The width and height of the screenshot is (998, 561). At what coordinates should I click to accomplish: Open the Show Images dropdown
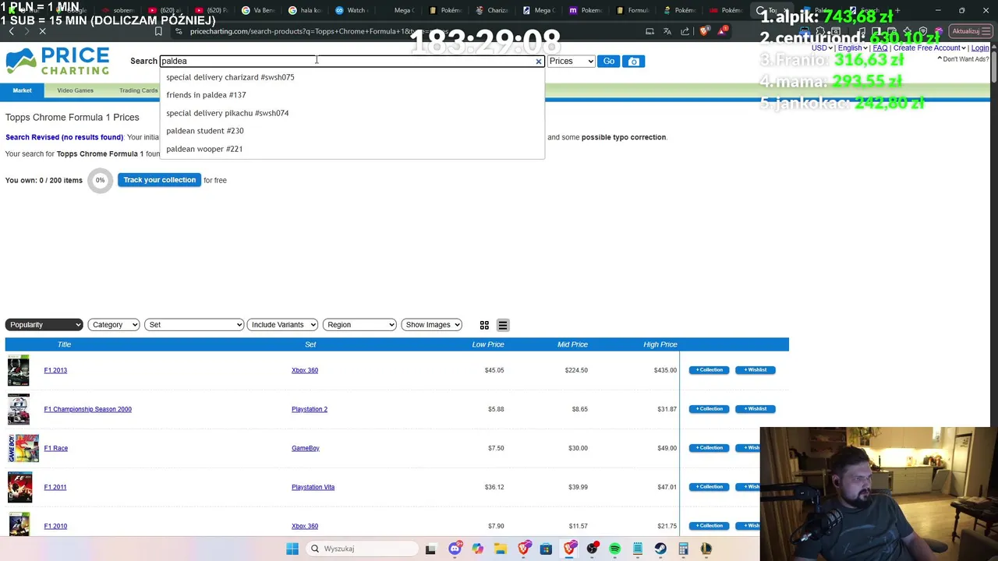pos(431,325)
